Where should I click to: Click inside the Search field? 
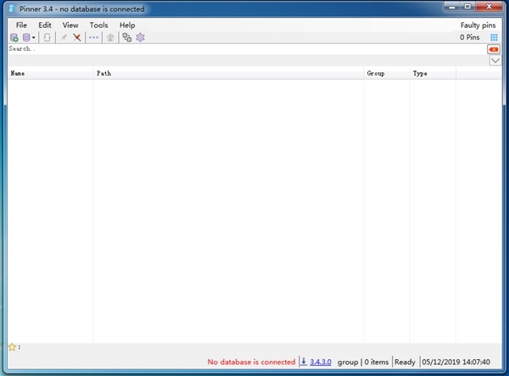[247, 49]
